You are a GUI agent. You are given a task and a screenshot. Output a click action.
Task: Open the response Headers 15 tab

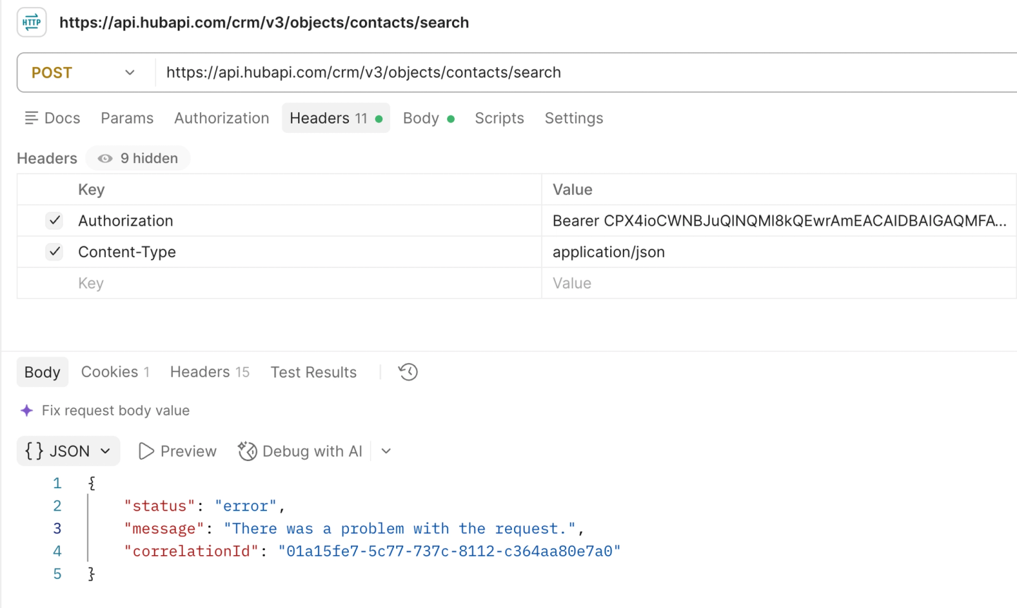tap(210, 372)
